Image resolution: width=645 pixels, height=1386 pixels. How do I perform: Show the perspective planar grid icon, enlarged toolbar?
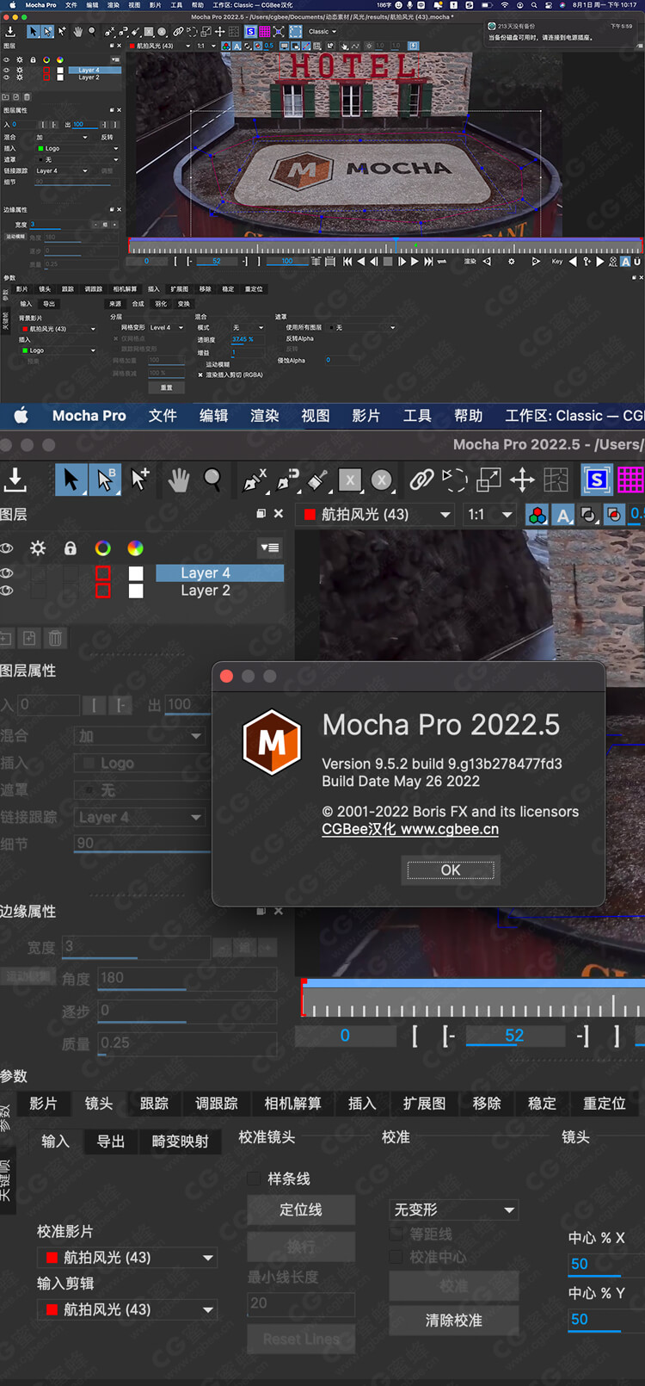pos(556,480)
